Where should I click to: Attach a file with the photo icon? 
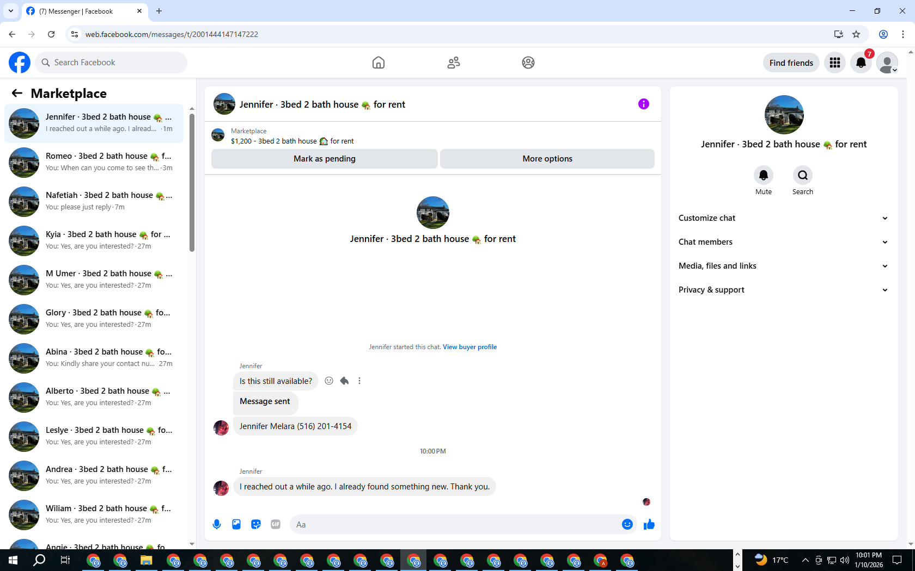click(x=236, y=524)
